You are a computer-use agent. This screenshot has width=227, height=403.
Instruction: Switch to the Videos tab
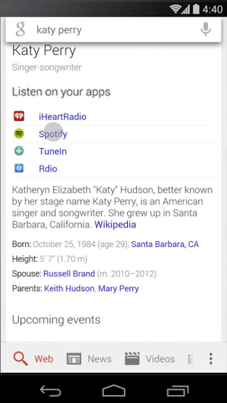(150, 359)
